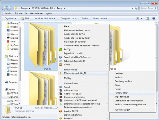Expand the view options dropdown arrow

(x=141, y=18)
